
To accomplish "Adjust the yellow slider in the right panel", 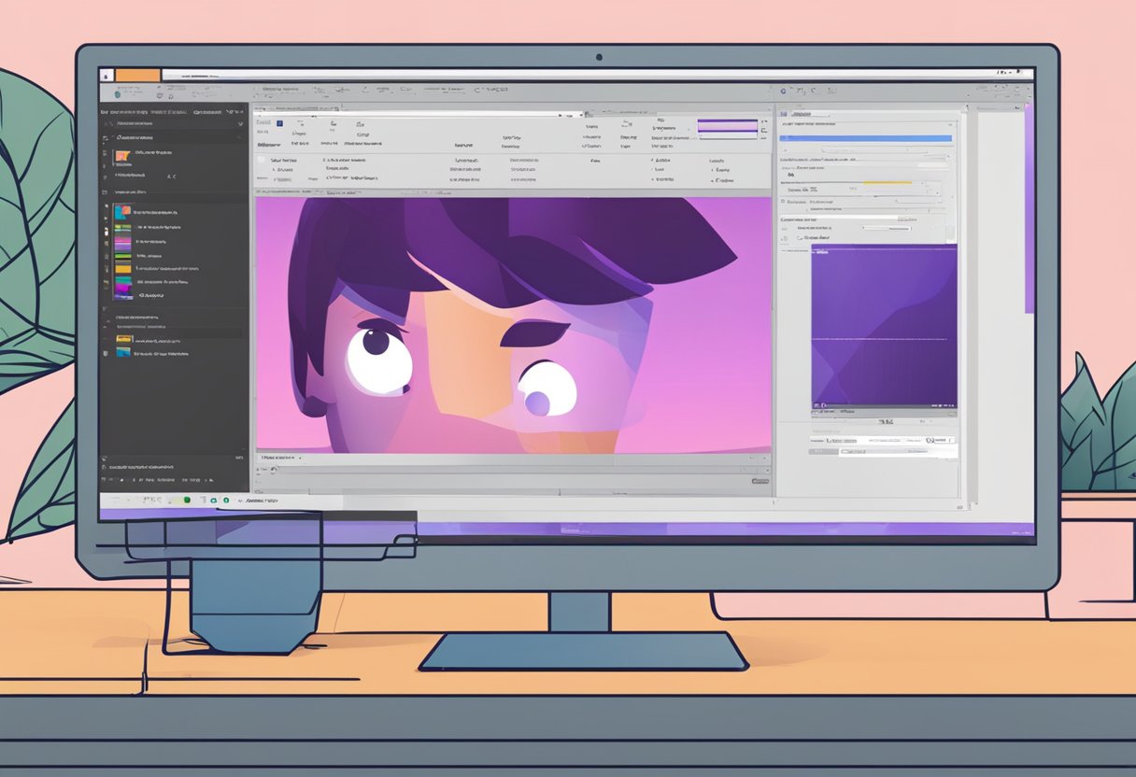I will pos(887,182).
